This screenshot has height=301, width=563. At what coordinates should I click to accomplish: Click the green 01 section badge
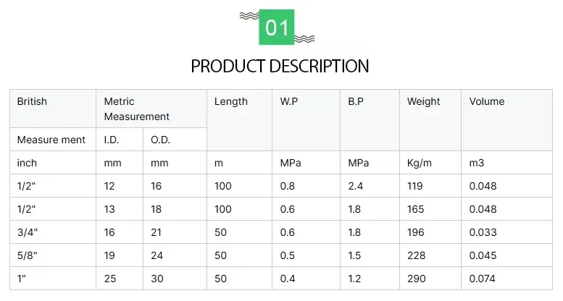[x=277, y=27]
